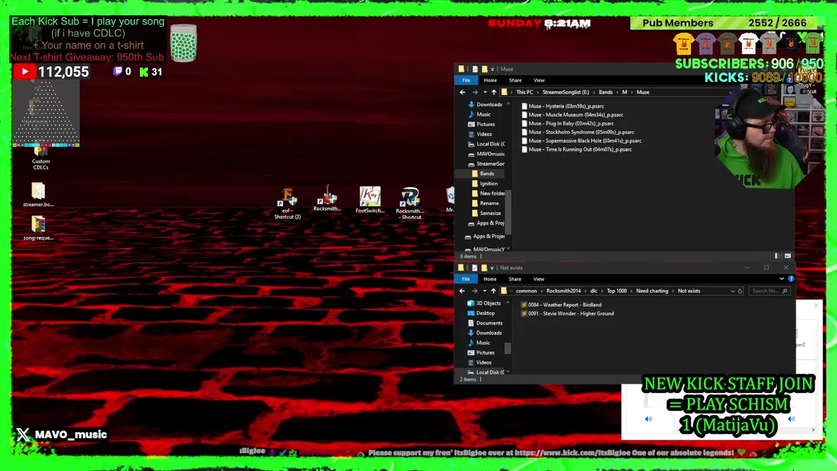Launch the FootSwitch desktop icon
837x471 pixels.
tap(369, 200)
